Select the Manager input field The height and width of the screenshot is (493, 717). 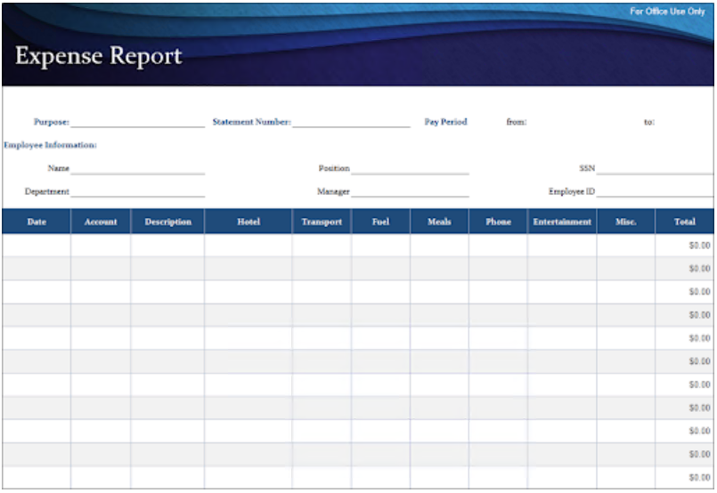click(x=409, y=191)
